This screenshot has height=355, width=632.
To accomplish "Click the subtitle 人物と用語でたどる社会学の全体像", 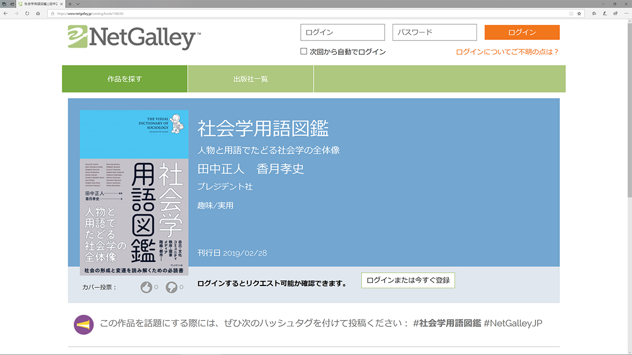I will click(x=269, y=150).
